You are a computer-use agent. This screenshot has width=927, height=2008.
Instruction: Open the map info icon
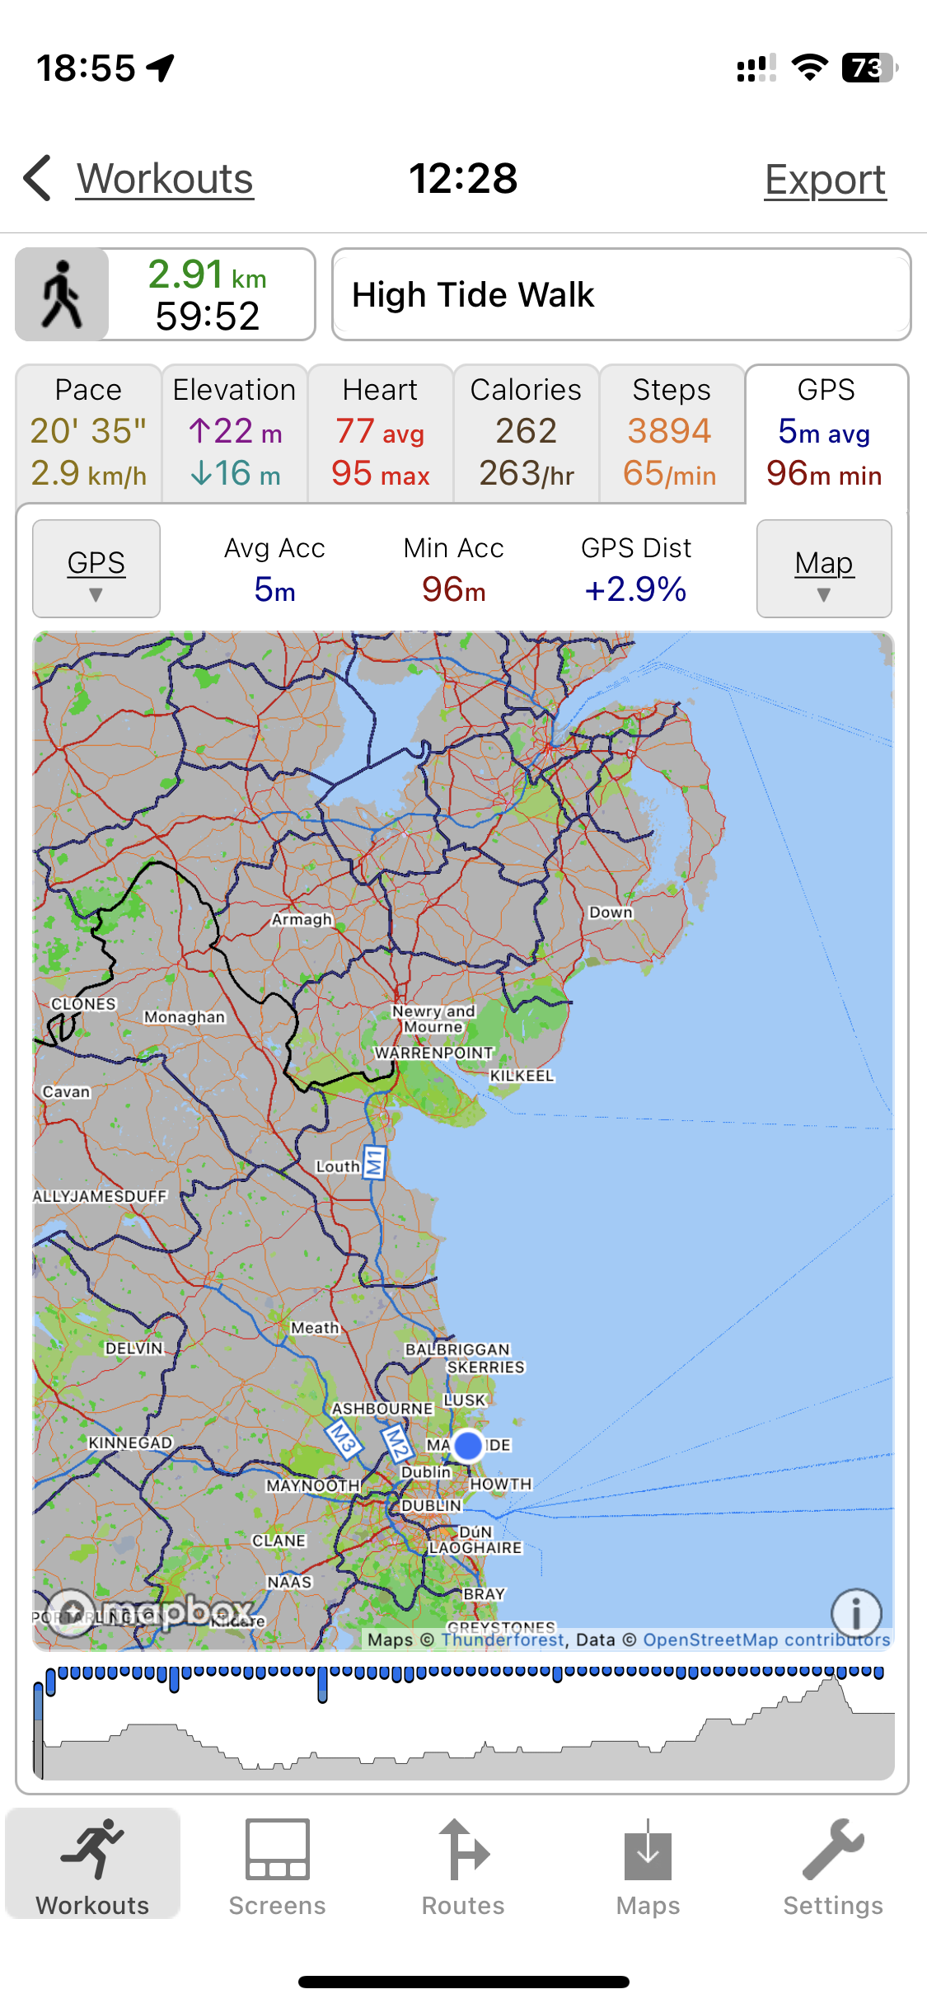(x=856, y=1613)
